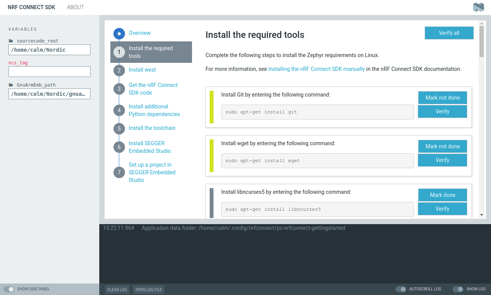Select step 6 circle for SEGGER install
Screen dimensions: 491x295
pos(119,147)
